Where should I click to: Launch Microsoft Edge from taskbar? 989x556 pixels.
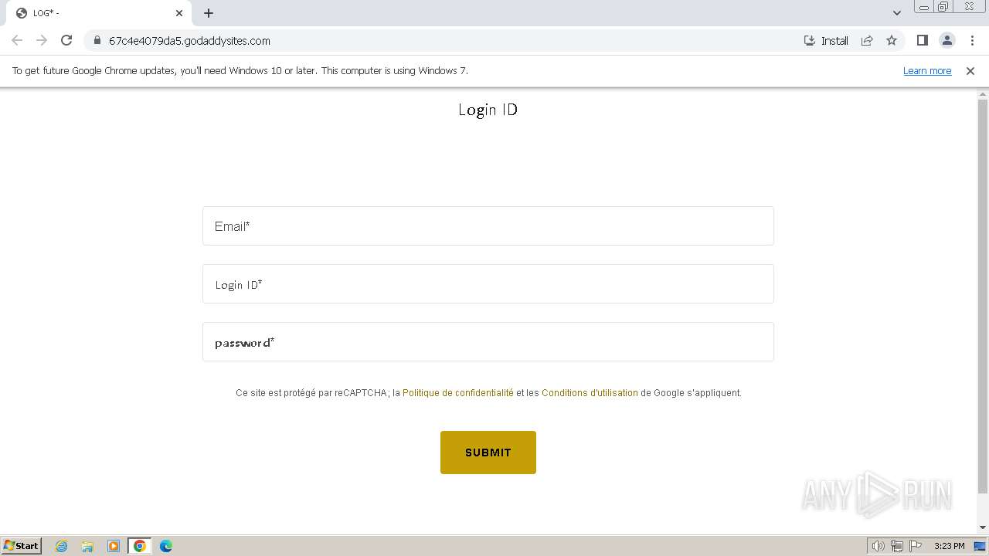pyautogui.click(x=166, y=546)
